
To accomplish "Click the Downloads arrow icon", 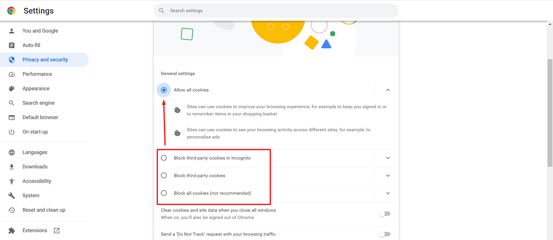I will coord(12,167).
